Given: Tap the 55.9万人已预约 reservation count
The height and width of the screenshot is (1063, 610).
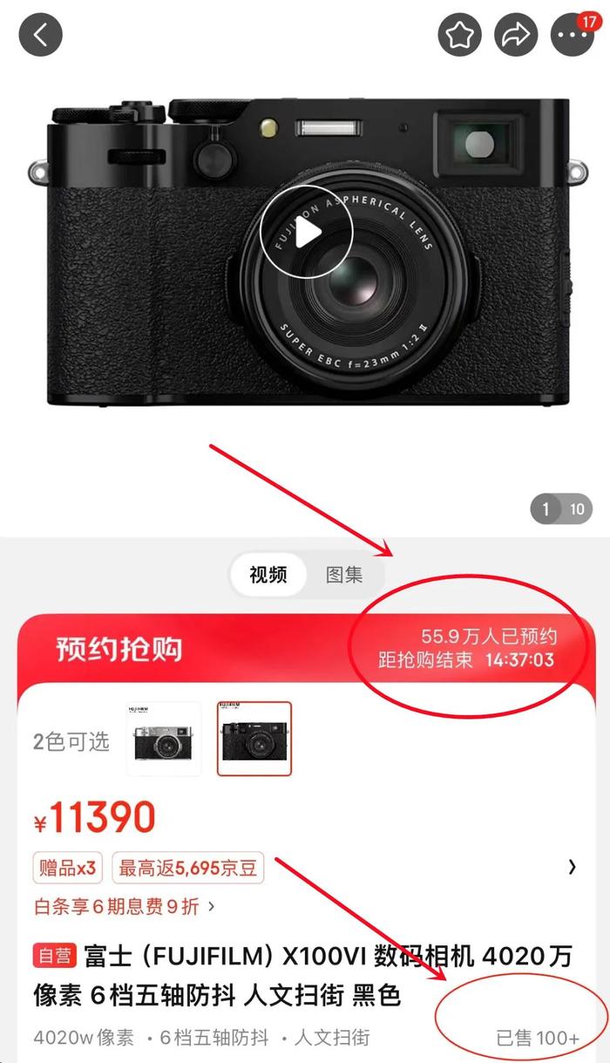Looking at the screenshot, I should point(489,637).
